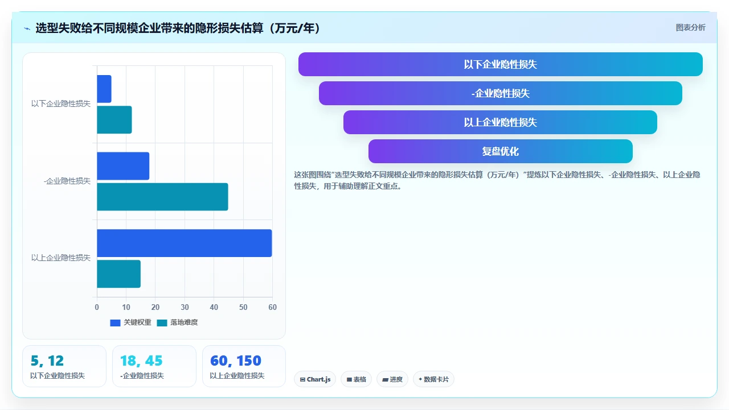Click the description paragraph starting 这张图围绕
The width and height of the screenshot is (729, 410).
coord(497,180)
